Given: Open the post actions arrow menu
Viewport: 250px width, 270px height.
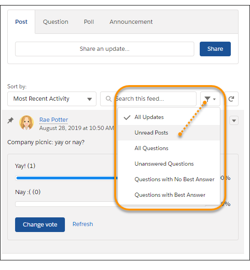Looking at the screenshot, I should [234, 120].
